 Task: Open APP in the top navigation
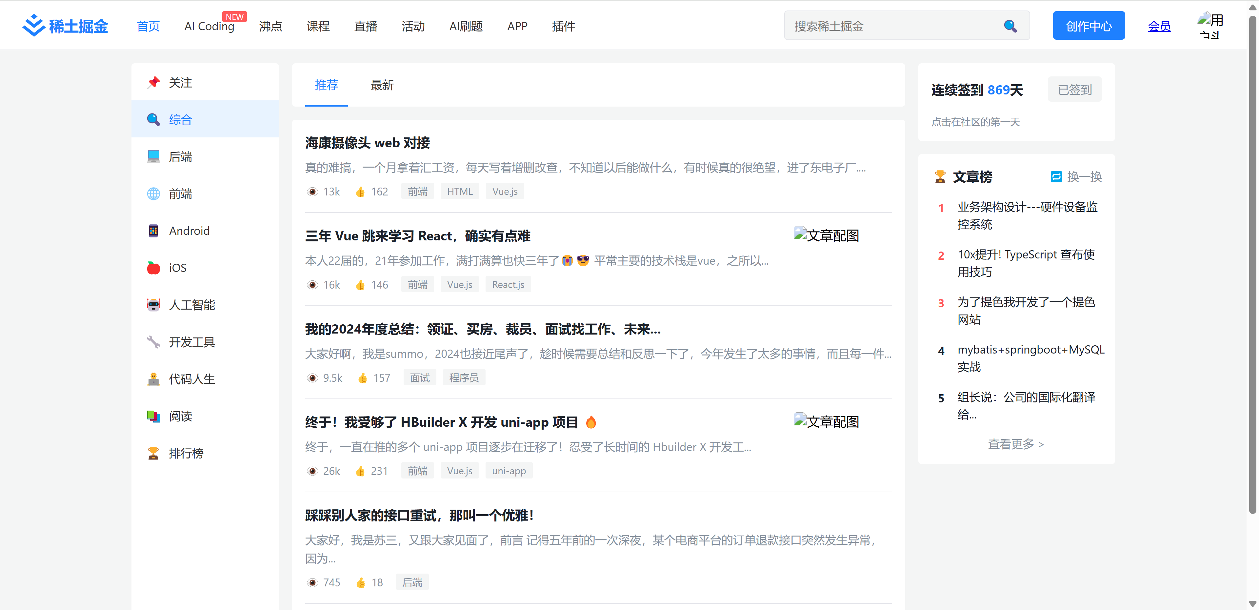click(x=517, y=26)
